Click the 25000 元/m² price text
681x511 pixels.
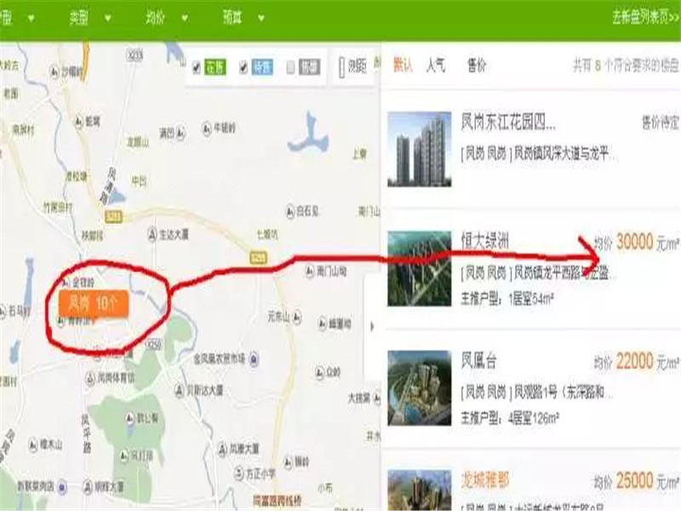pos(647,480)
